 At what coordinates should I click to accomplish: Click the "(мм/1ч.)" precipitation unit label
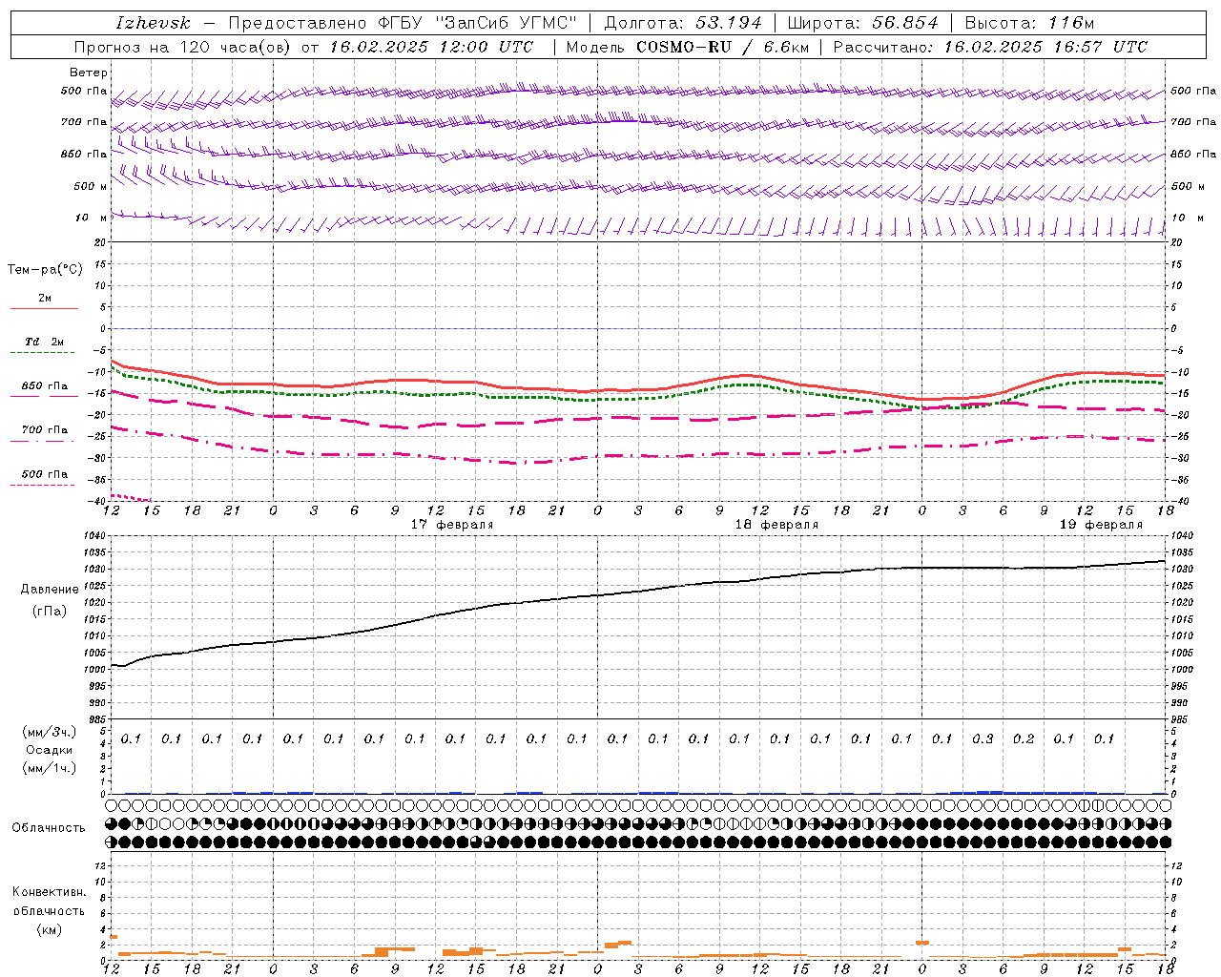coord(50,768)
